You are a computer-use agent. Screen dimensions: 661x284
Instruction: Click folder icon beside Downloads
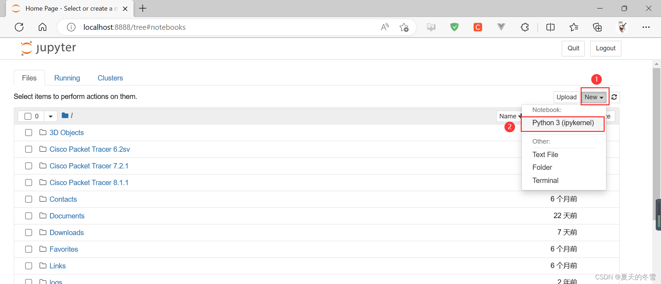point(43,232)
